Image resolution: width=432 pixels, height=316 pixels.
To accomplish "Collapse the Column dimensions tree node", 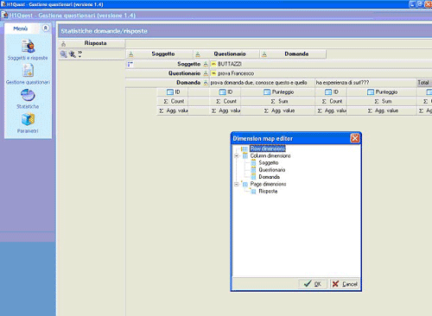I will [237, 155].
